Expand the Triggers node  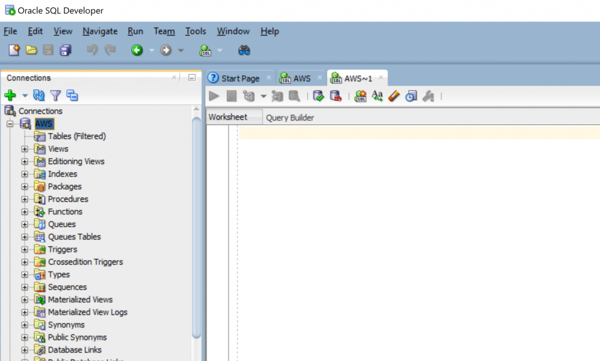coord(25,250)
